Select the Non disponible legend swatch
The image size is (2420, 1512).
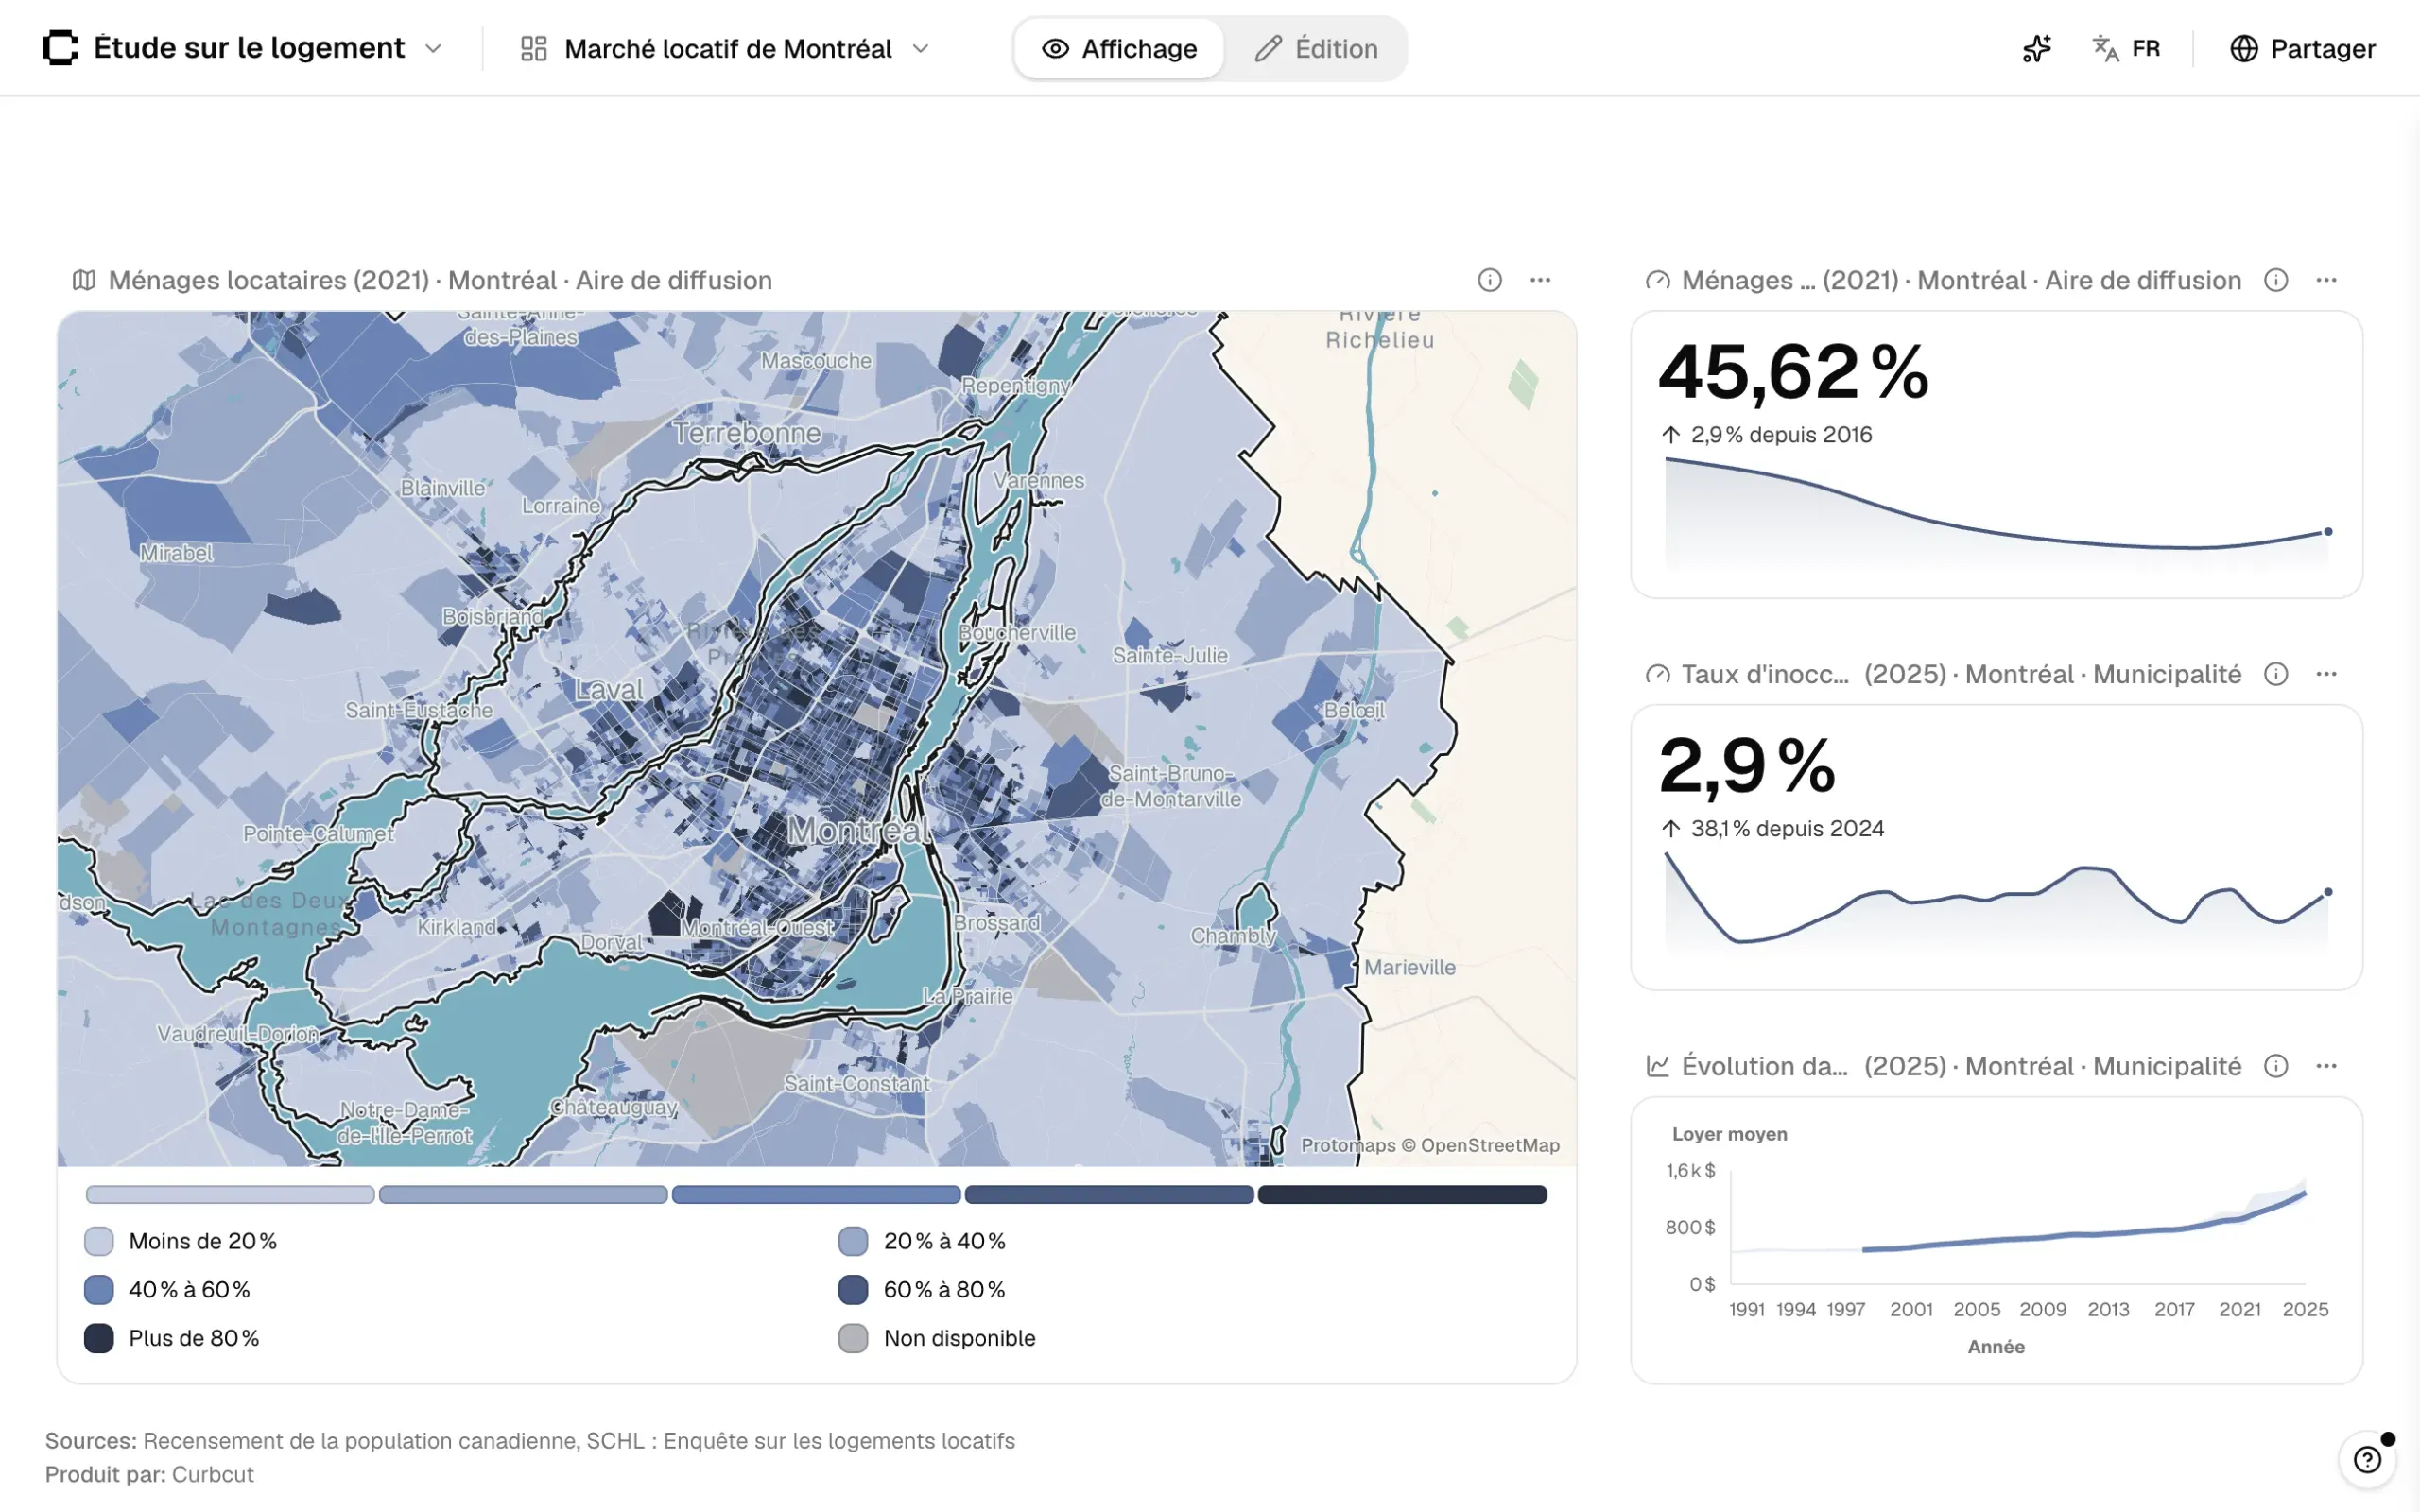pyautogui.click(x=853, y=1338)
